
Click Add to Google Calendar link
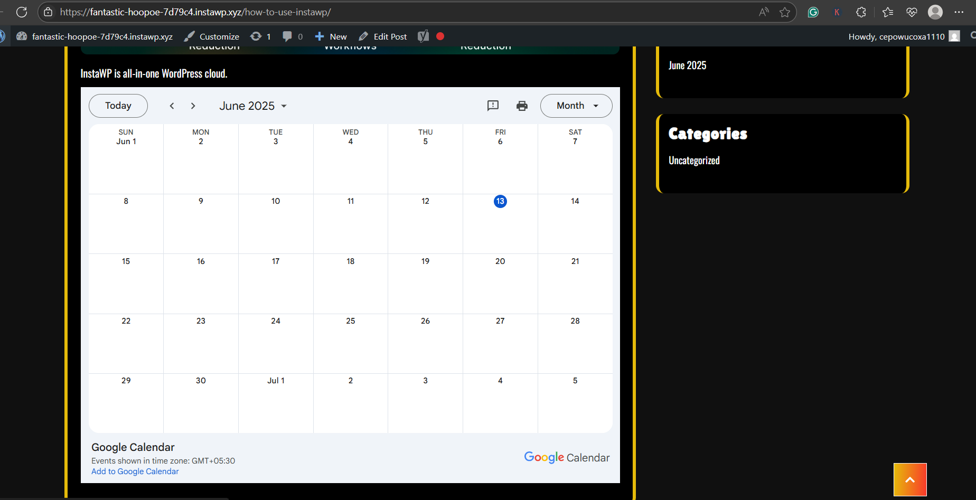coord(135,471)
